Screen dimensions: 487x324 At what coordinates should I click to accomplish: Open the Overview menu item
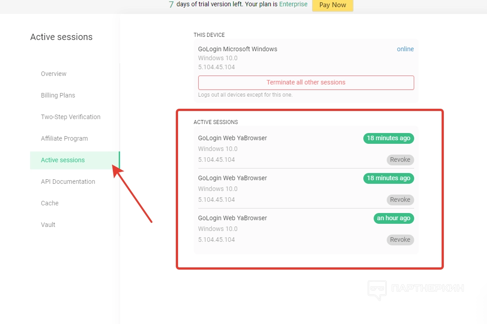point(54,74)
